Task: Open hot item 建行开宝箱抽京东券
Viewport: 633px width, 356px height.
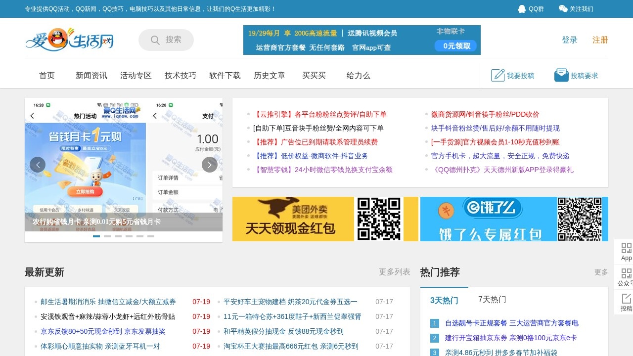Action: point(511,338)
